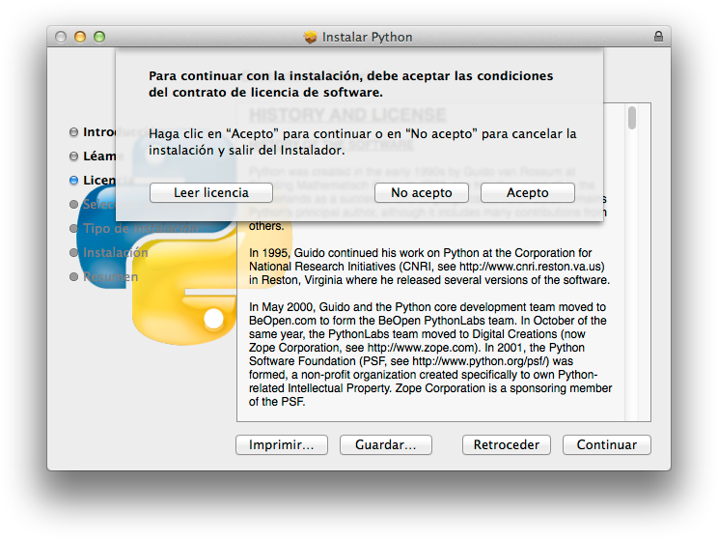This screenshot has height=539, width=718.
Task: Select the Tipo de instalación step
Action: (134, 228)
